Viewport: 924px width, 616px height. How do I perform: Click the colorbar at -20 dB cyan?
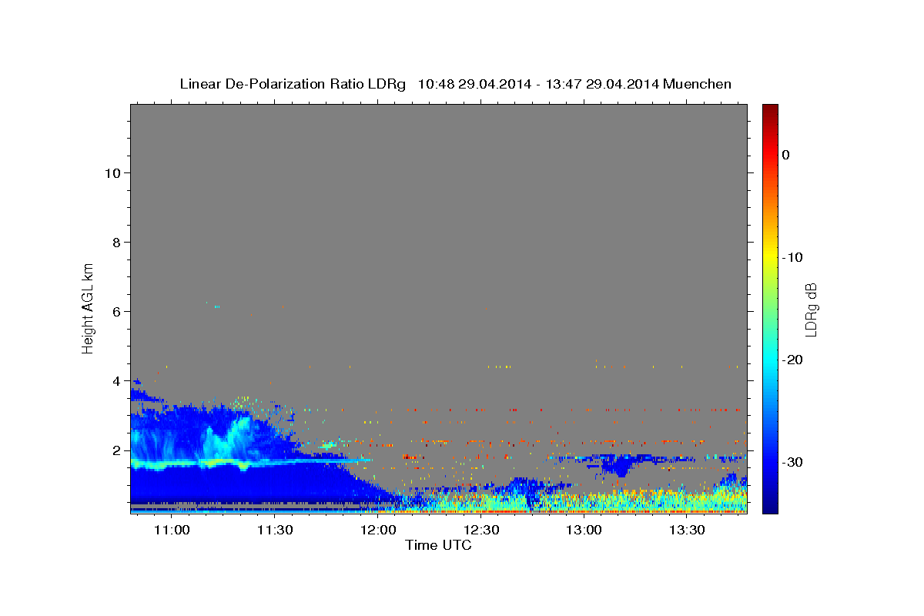click(x=770, y=360)
